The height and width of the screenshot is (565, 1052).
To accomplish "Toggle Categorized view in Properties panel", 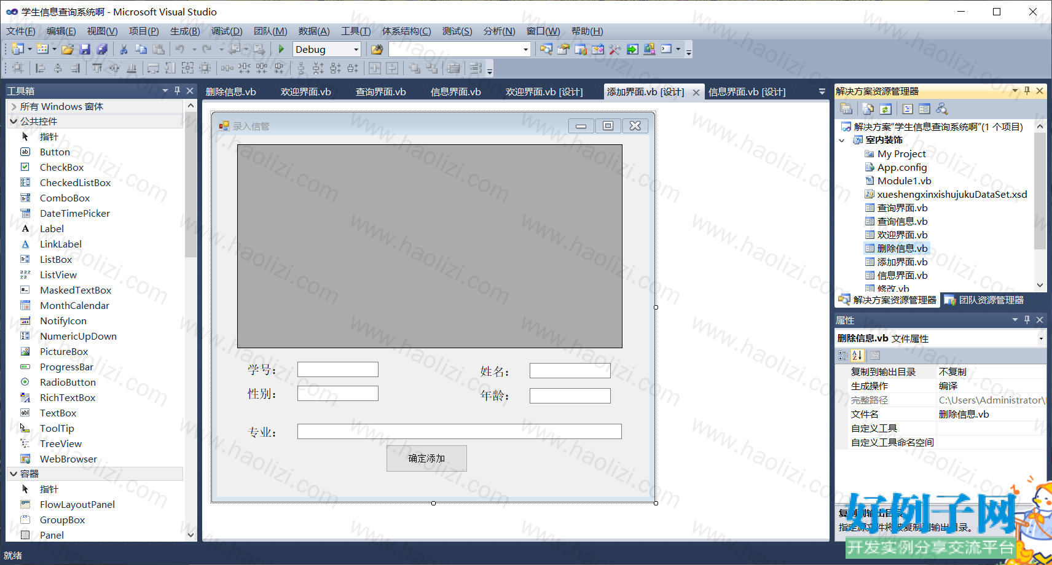I will 842,356.
